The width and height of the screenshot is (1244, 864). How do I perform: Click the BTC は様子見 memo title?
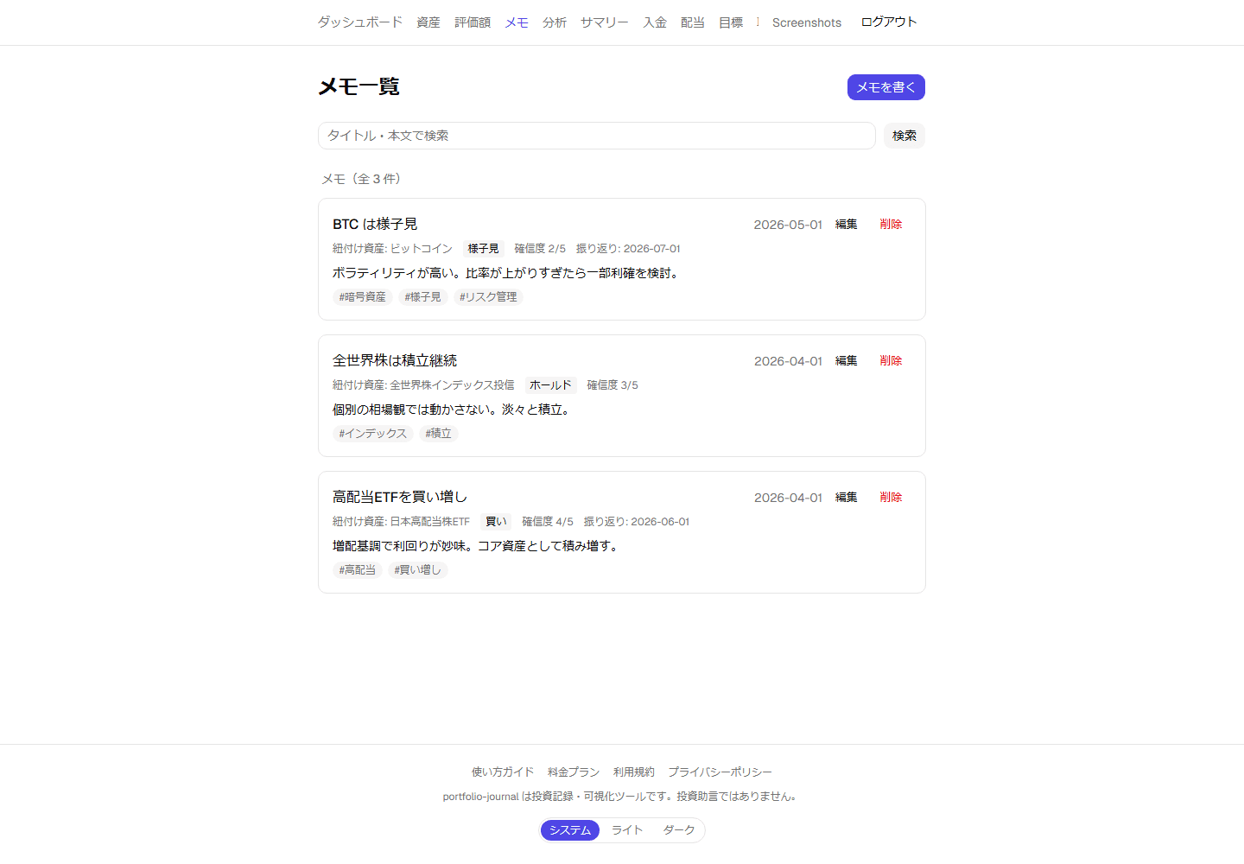pos(375,224)
